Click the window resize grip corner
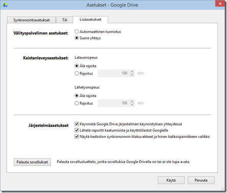The image size is (227, 193). (222, 189)
